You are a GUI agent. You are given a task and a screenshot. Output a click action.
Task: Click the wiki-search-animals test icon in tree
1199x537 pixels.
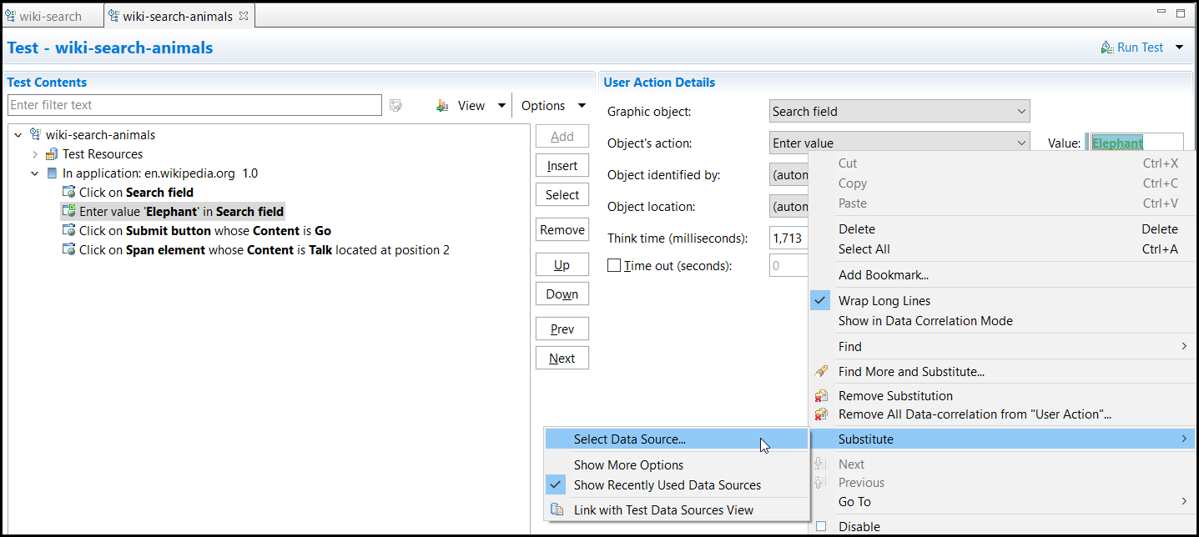pyautogui.click(x=34, y=134)
